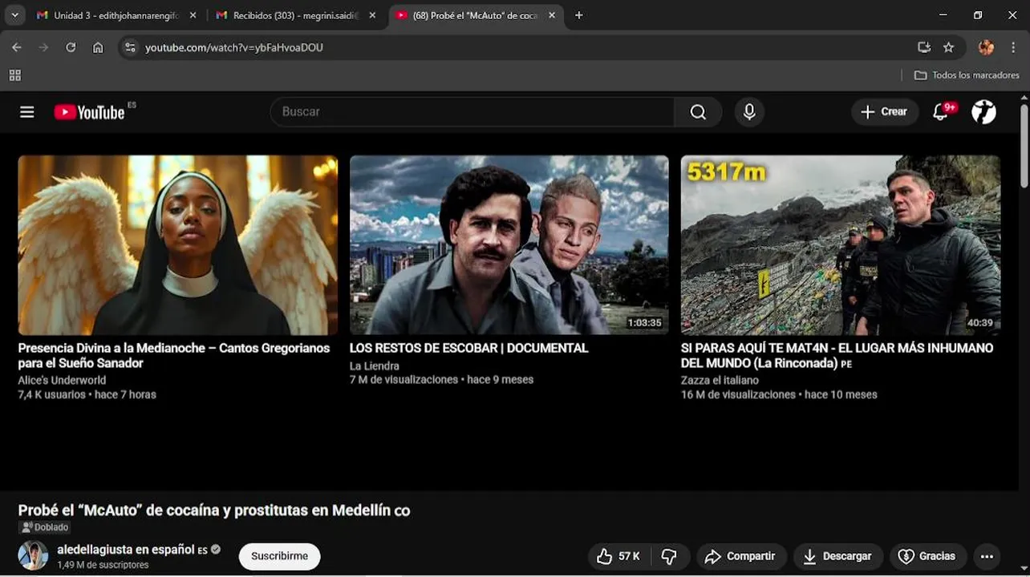
Task: Close the YouTube McAuto tab
Action: (x=552, y=15)
